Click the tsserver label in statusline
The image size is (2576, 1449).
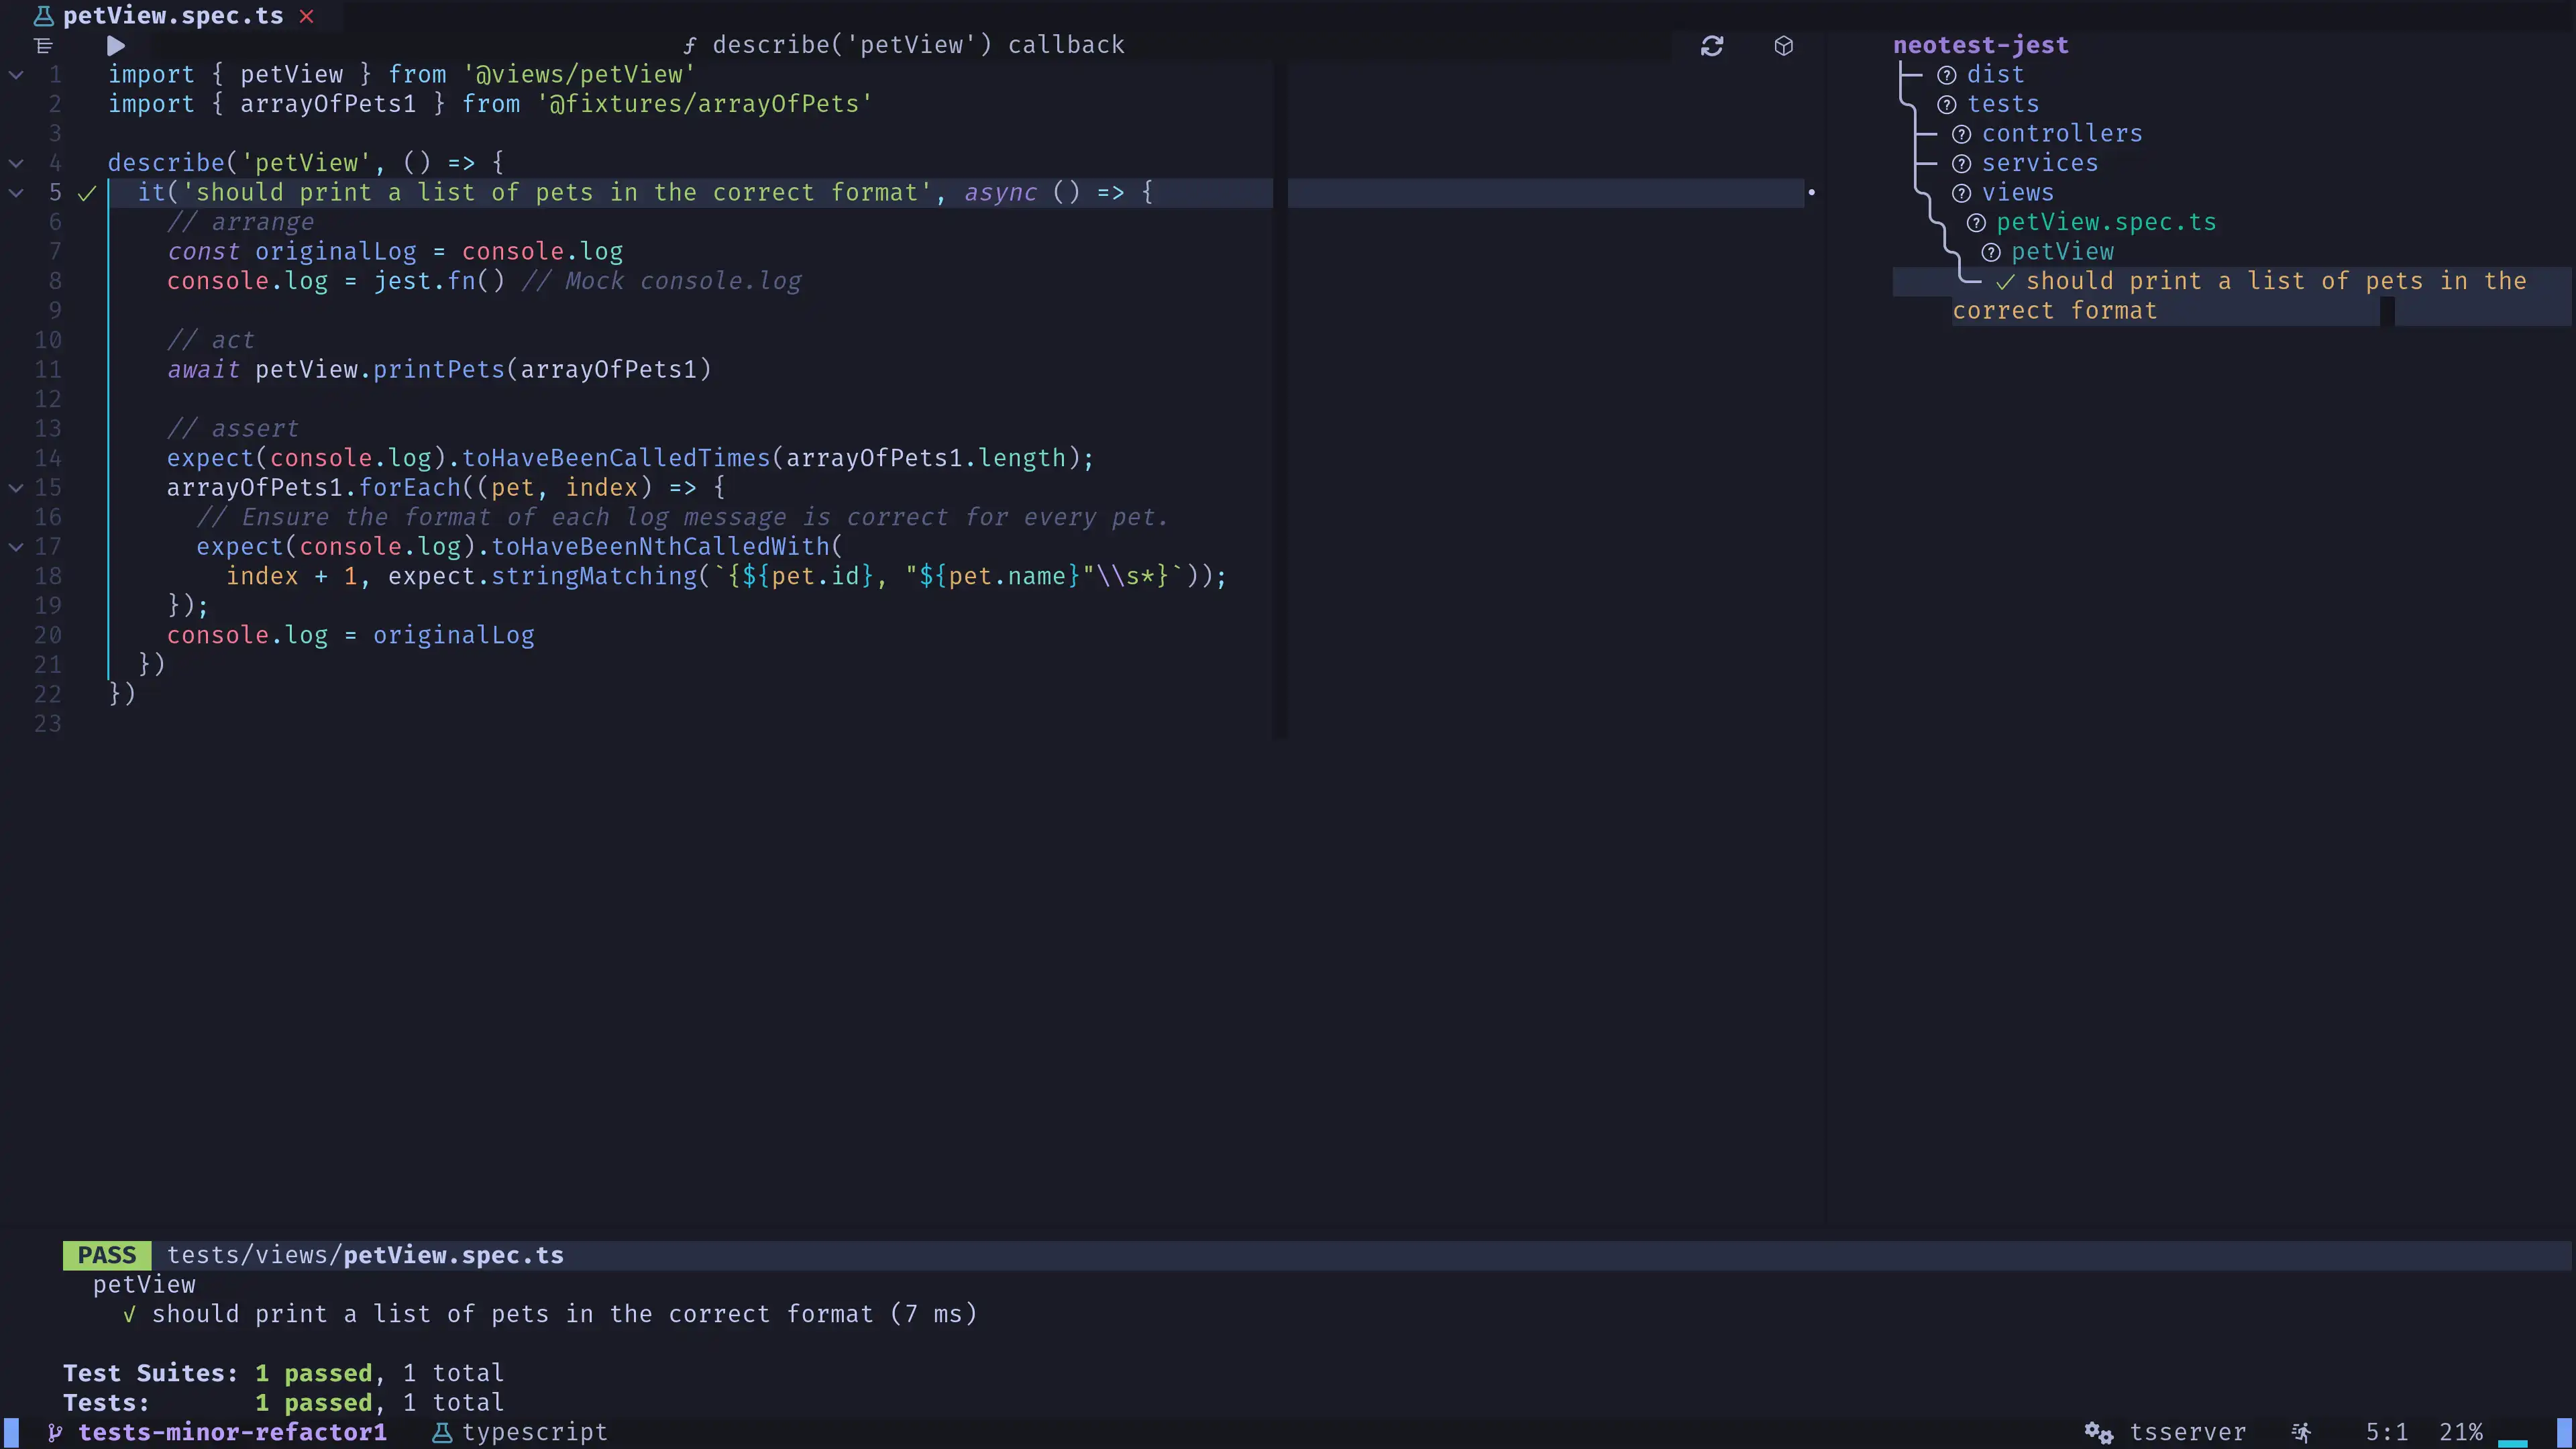click(x=2187, y=1433)
